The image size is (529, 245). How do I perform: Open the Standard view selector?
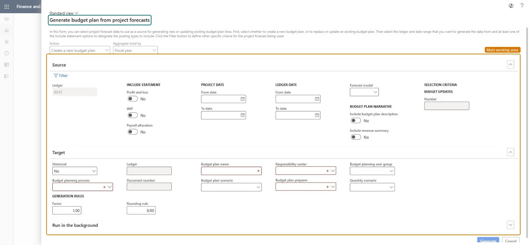coord(64,13)
